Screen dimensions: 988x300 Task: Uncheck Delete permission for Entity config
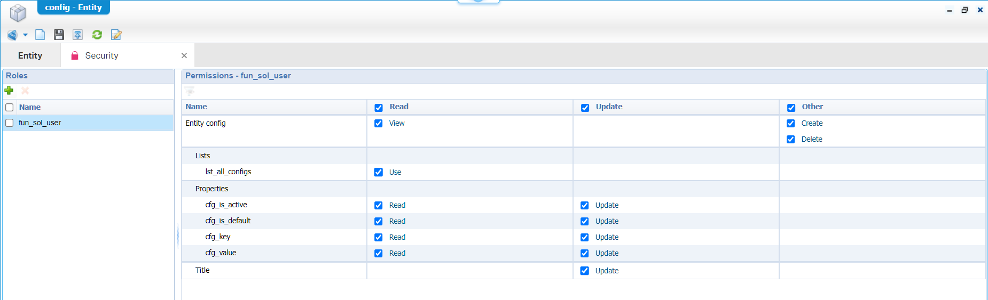pyautogui.click(x=791, y=140)
